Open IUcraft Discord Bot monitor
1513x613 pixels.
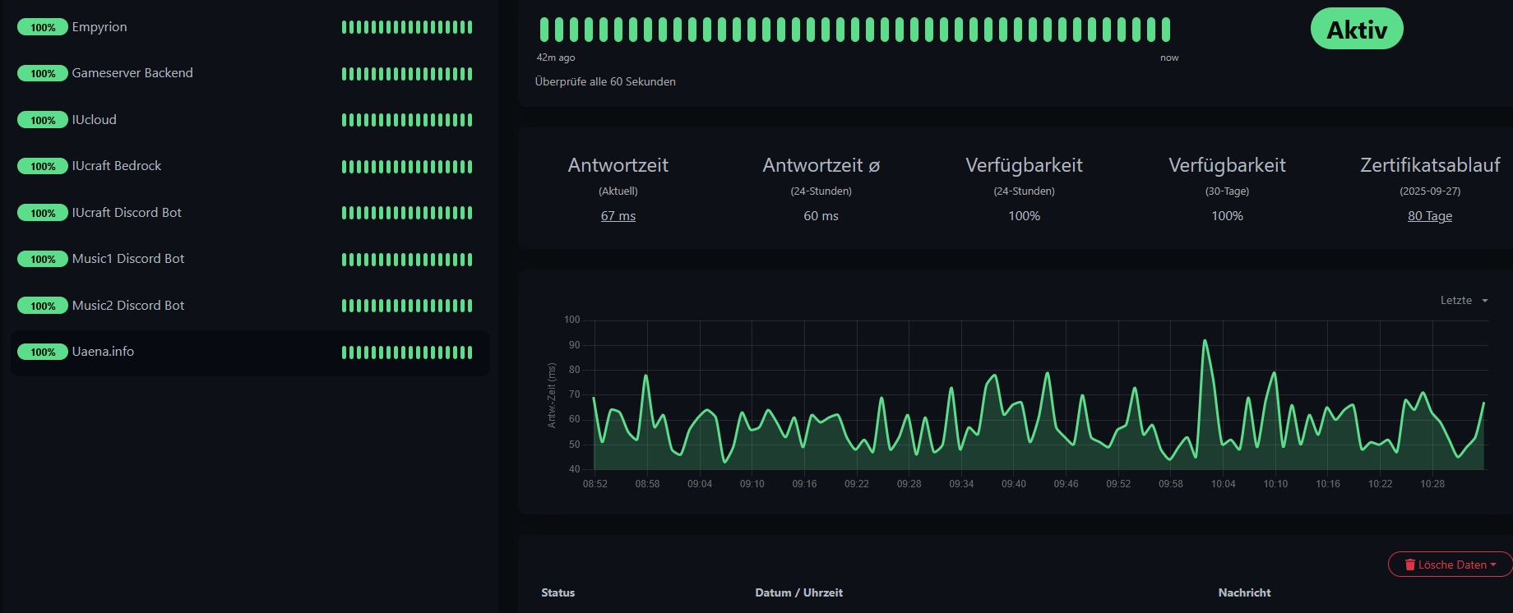click(x=127, y=213)
